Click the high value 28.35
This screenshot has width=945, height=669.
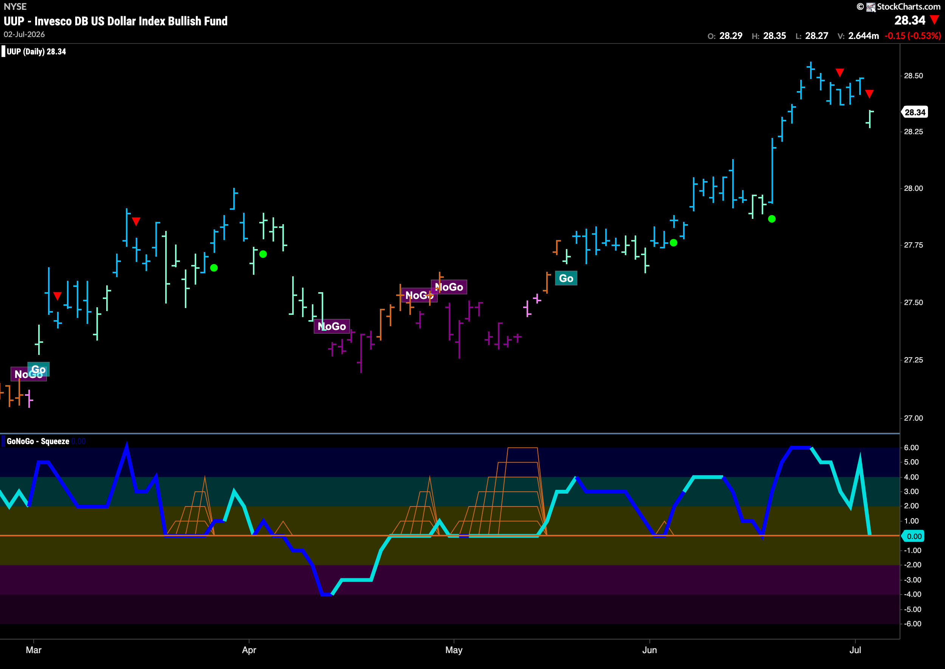point(775,36)
